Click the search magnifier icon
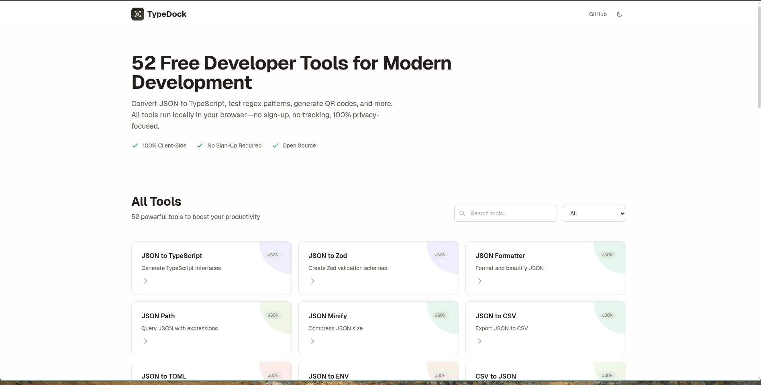 (x=462, y=213)
